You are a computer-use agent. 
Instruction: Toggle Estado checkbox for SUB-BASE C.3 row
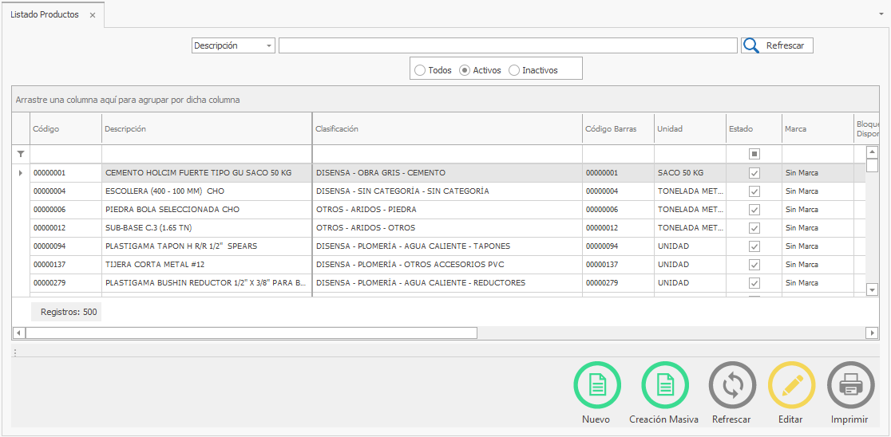(754, 227)
